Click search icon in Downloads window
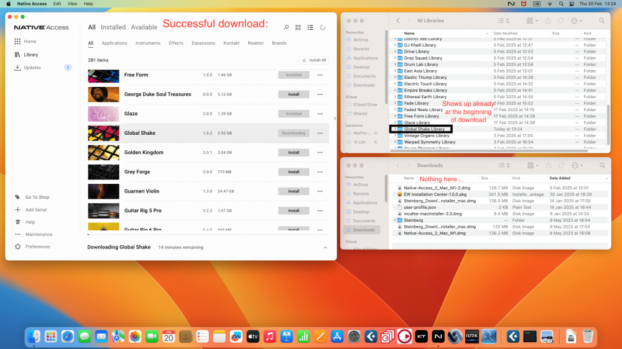Image resolution: width=622 pixels, height=349 pixels. 602,166
